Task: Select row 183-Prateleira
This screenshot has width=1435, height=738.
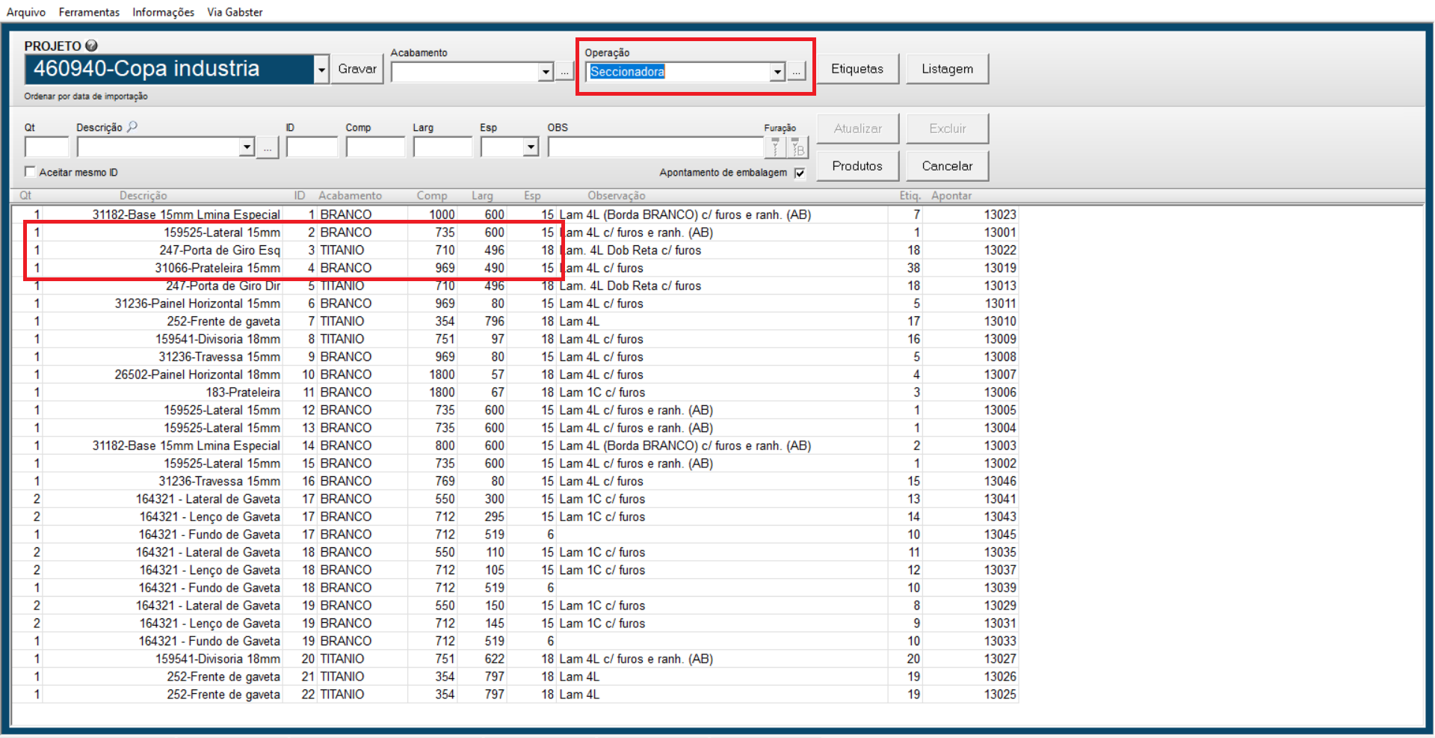Action: (x=515, y=393)
